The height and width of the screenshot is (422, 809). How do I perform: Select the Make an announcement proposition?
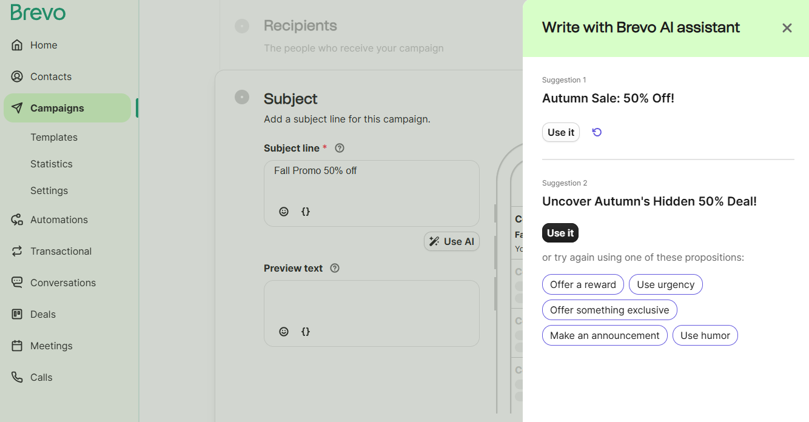[x=605, y=335]
